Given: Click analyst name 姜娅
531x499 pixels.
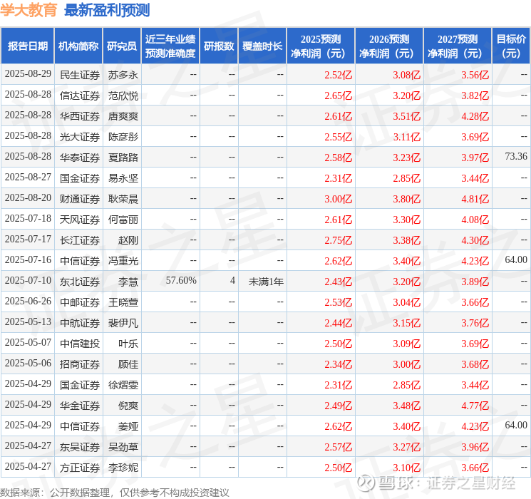Looking at the screenshot, I should tap(128, 426).
